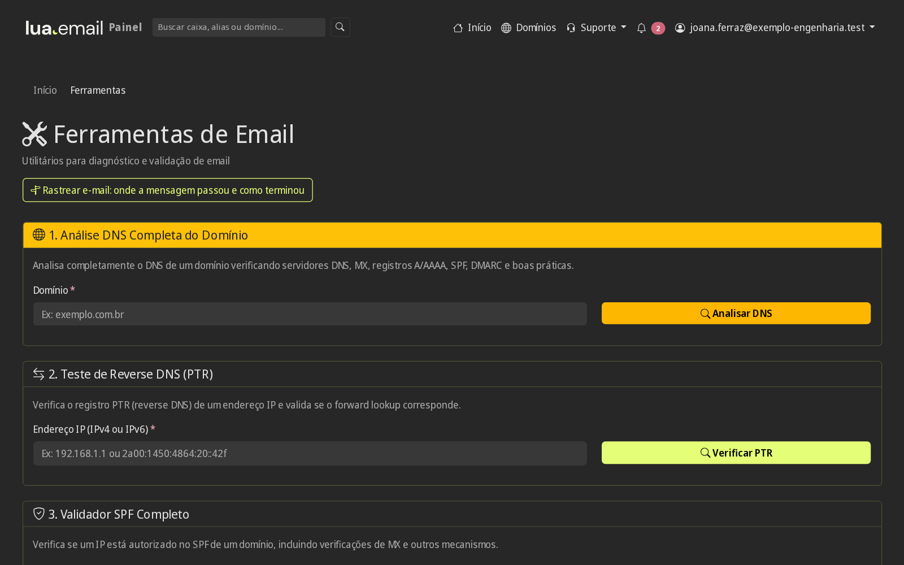
Task: Click the Domínio input field
Action: 310,314
